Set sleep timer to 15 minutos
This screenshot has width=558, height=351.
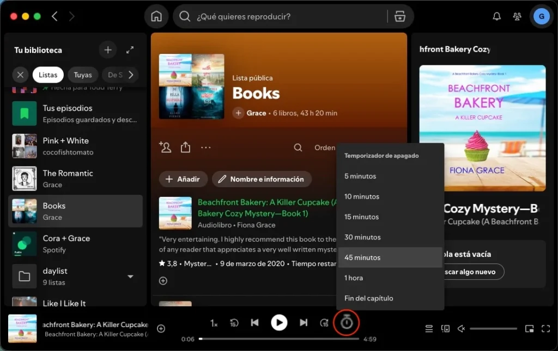pos(390,217)
